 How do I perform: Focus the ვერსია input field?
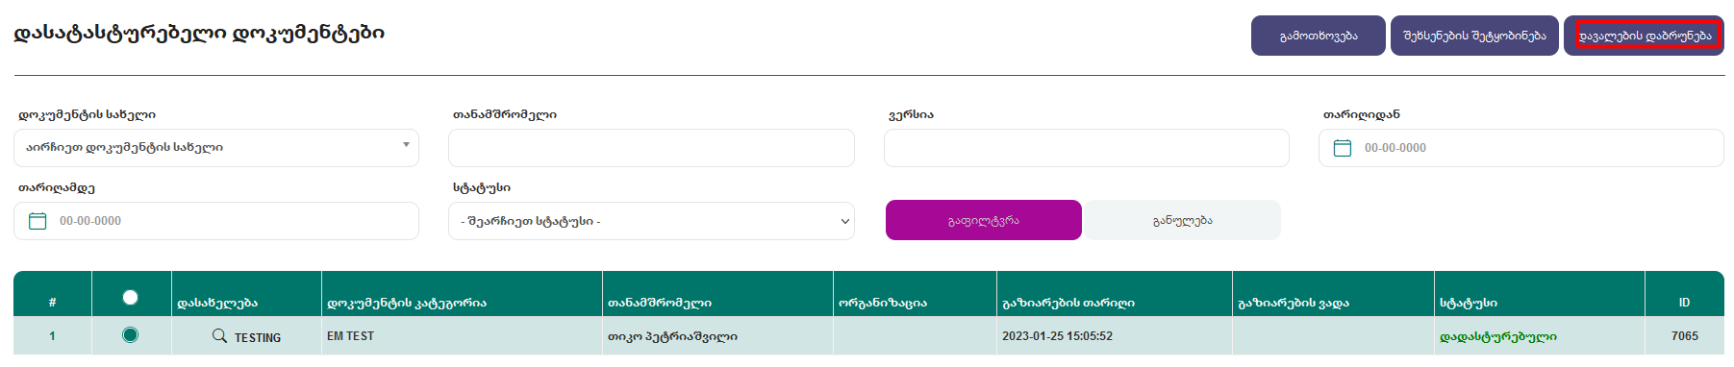click(1087, 148)
